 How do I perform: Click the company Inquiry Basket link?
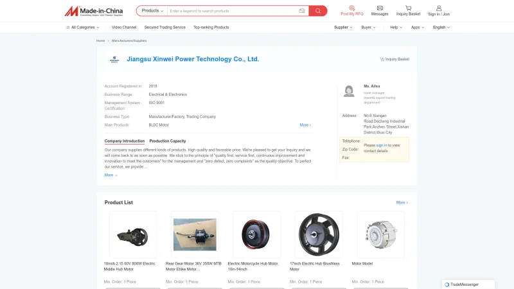pyautogui.click(x=394, y=59)
